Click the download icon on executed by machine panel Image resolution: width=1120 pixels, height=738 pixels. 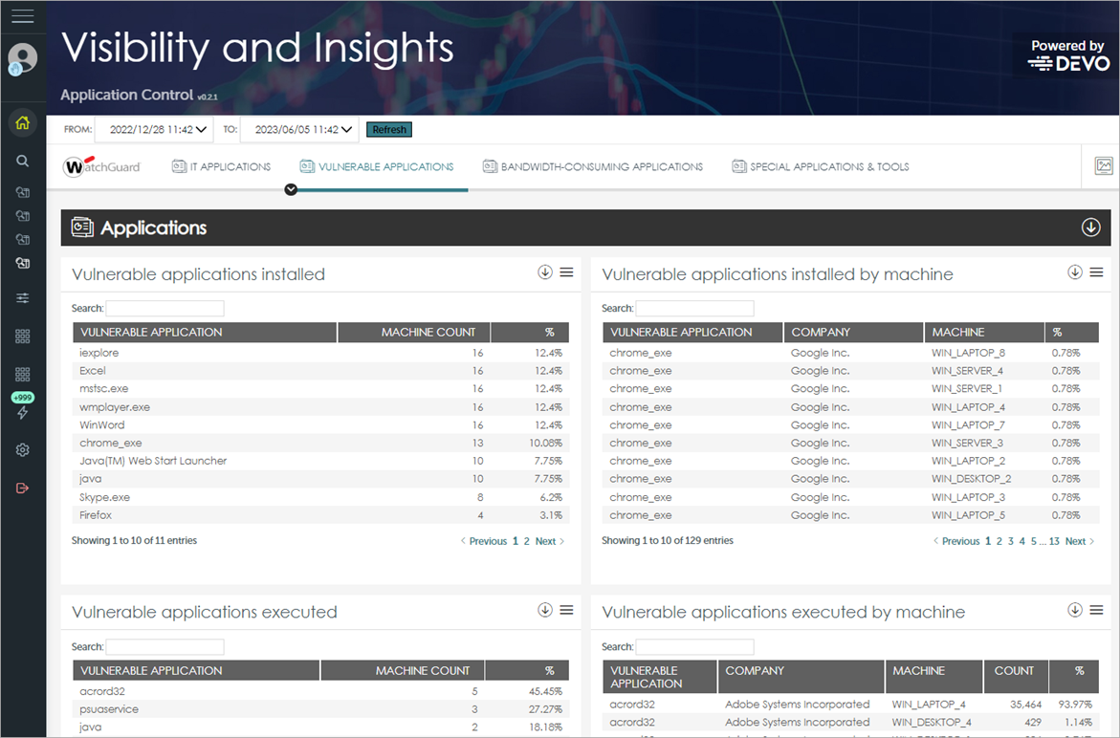(1075, 609)
